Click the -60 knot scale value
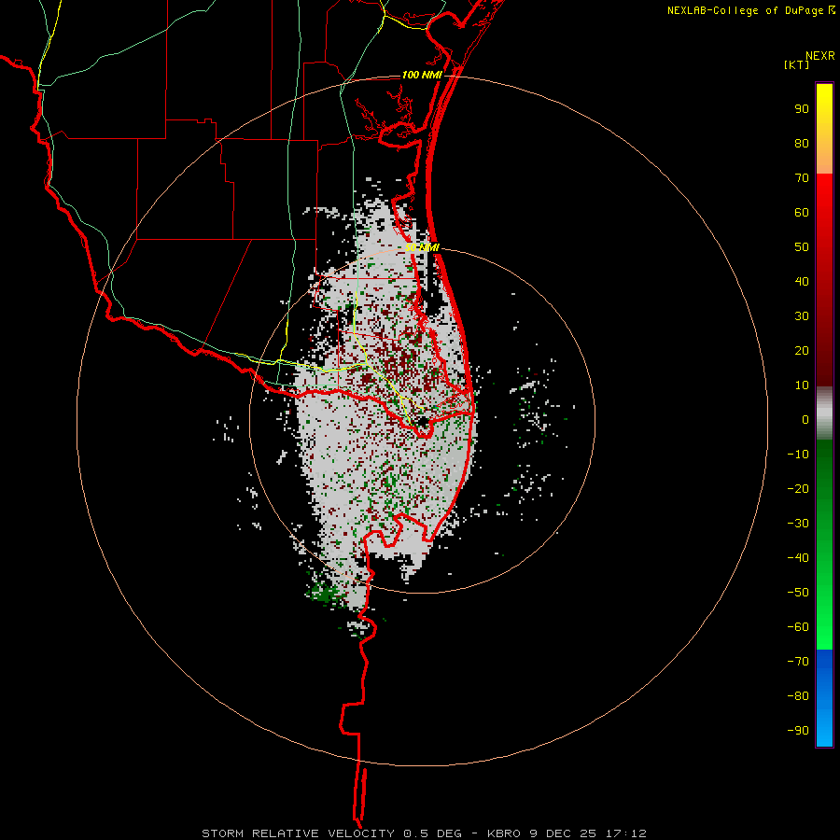The width and height of the screenshot is (840, 840). (798, 627)
